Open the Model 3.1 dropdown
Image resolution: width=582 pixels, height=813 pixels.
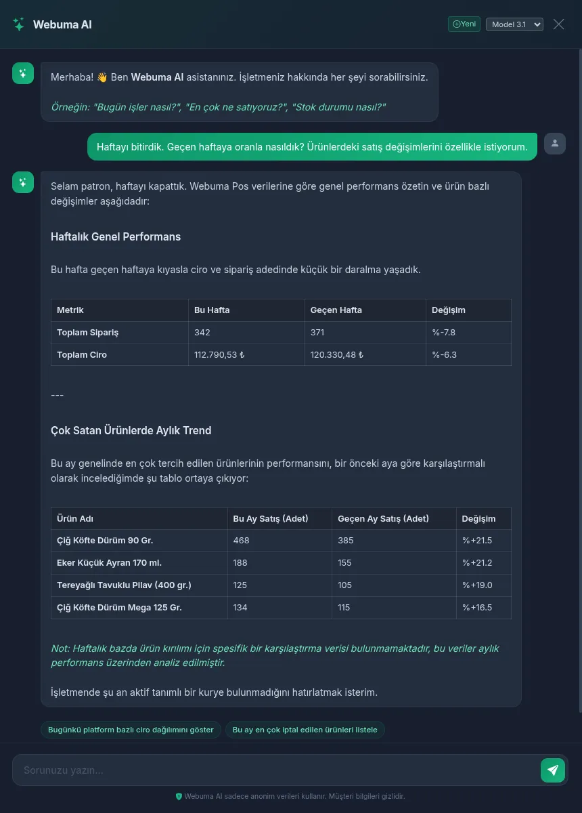[514, 24]
